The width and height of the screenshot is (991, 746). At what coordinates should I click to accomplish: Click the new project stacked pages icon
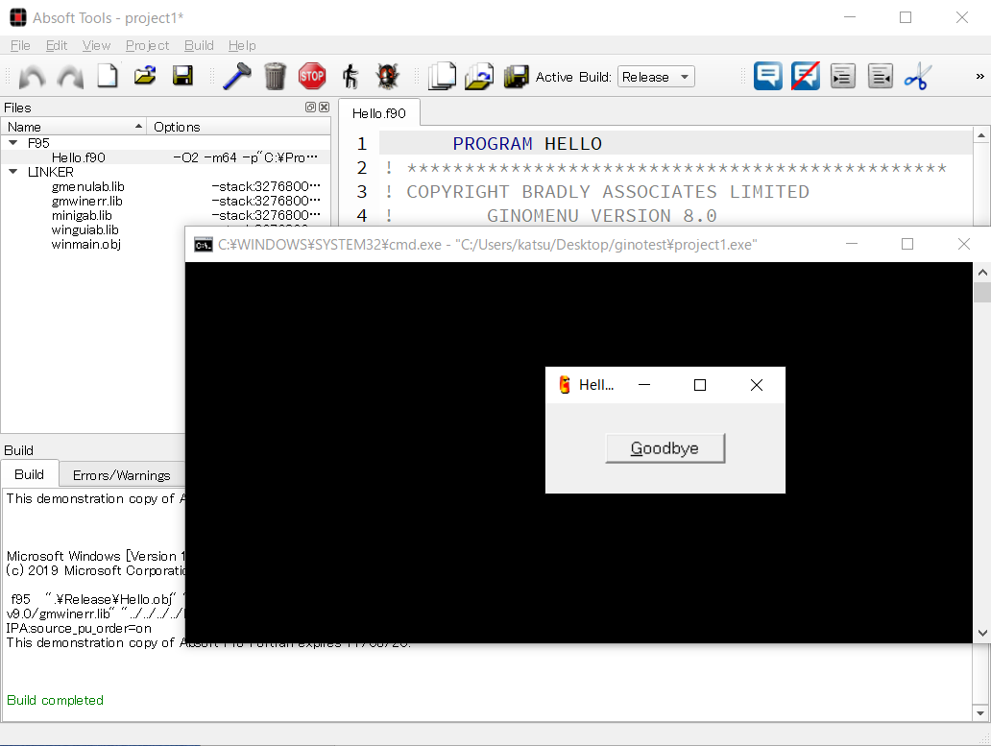point(442,77)
